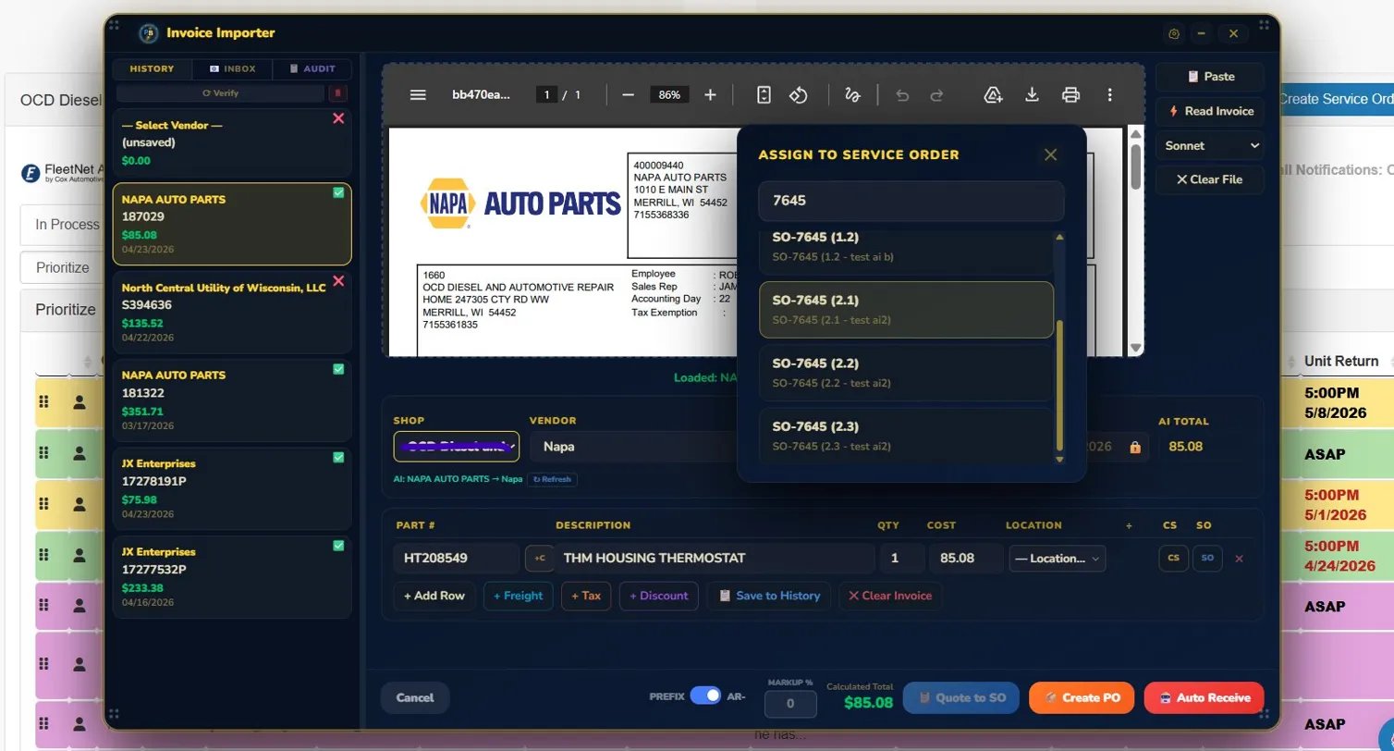The image size is (1394, 751).
Task: Click the Auto Receive button
Action: [1204, 697]
